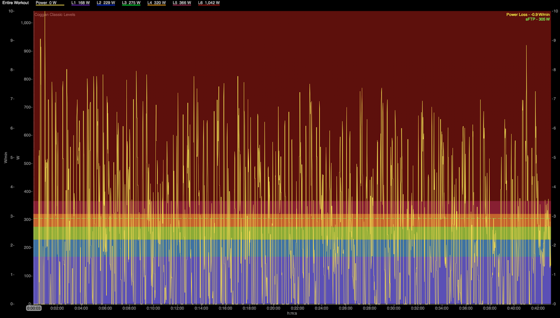Viewport: 560px width, 318px height.
Task: Click the 0:42:00 time axis label
Action: pos(538,308)
